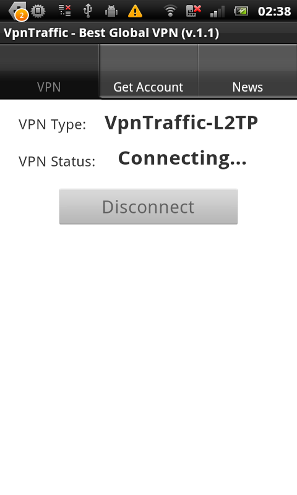Tap the CPU chip status icon
Image resolution: width=297 pixels, height=495 pixels.
pos(38,11)
